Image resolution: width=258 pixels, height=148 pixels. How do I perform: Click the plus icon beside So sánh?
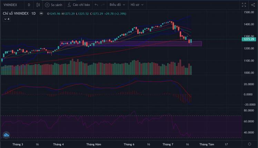(x=47, y=5)
